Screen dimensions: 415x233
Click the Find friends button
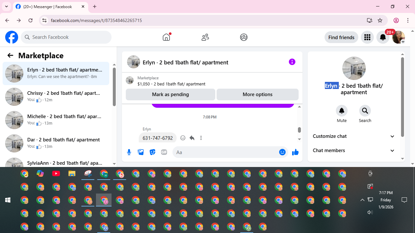coord(341,37)
